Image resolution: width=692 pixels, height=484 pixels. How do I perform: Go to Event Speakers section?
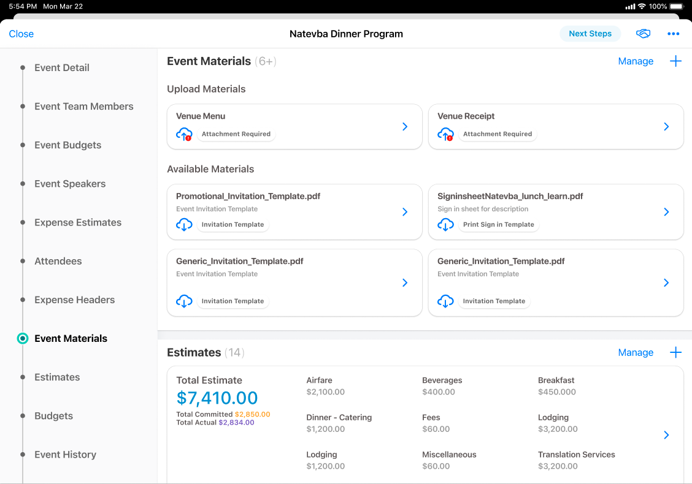tap(70, 184)
